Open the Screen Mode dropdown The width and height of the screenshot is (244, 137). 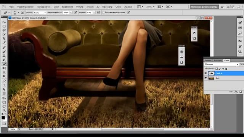169,7
